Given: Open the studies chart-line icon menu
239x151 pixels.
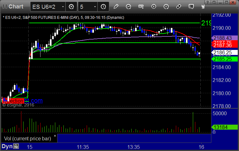Looking at the screenshot, I should tap(128, 7).
